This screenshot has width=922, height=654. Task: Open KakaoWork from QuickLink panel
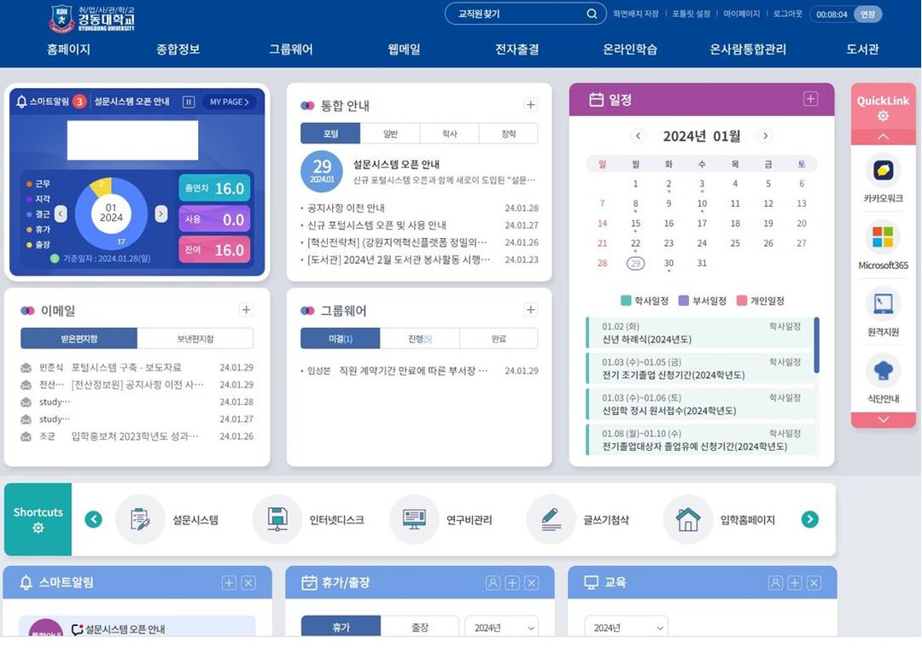coord(883,171)
